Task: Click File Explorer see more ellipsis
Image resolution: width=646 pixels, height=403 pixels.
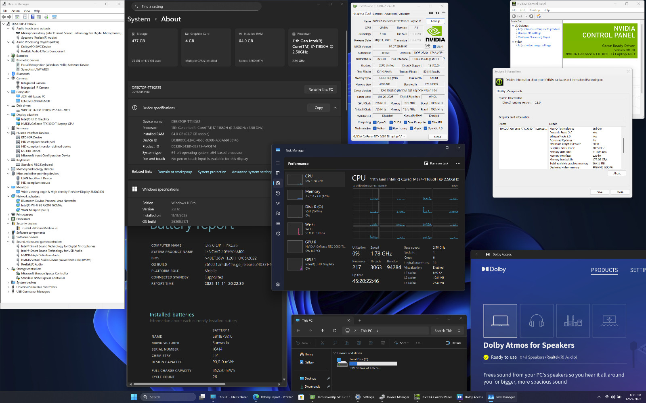Action: coord(418,343)
